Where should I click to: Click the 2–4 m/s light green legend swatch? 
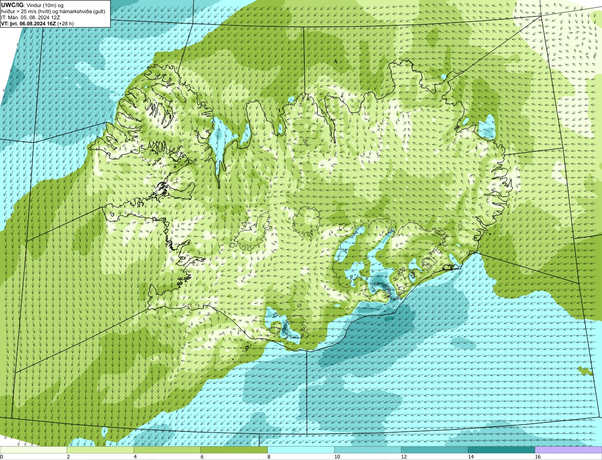[x=100, y=450]
